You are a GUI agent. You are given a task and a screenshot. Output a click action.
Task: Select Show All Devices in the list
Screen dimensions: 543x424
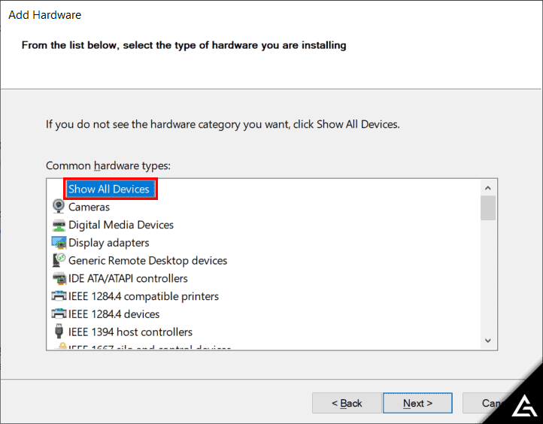[x=109, y=189]
